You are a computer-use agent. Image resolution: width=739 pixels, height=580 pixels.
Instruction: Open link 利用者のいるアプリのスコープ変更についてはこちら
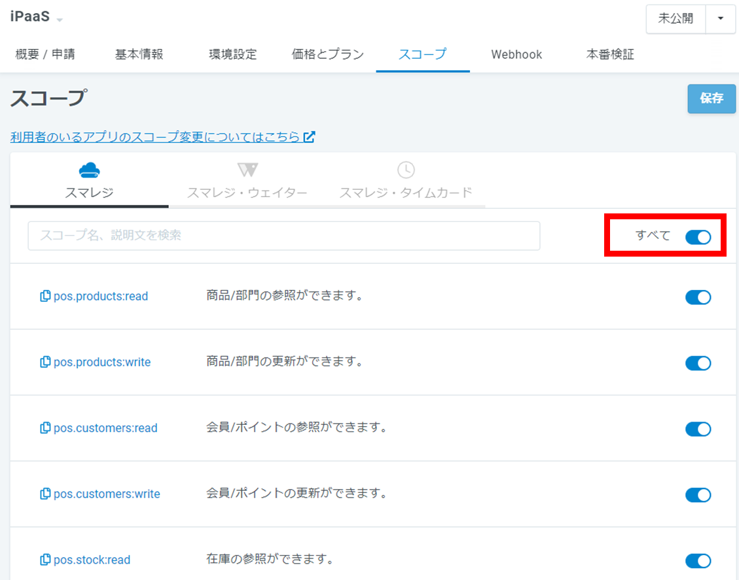point(156,137)
